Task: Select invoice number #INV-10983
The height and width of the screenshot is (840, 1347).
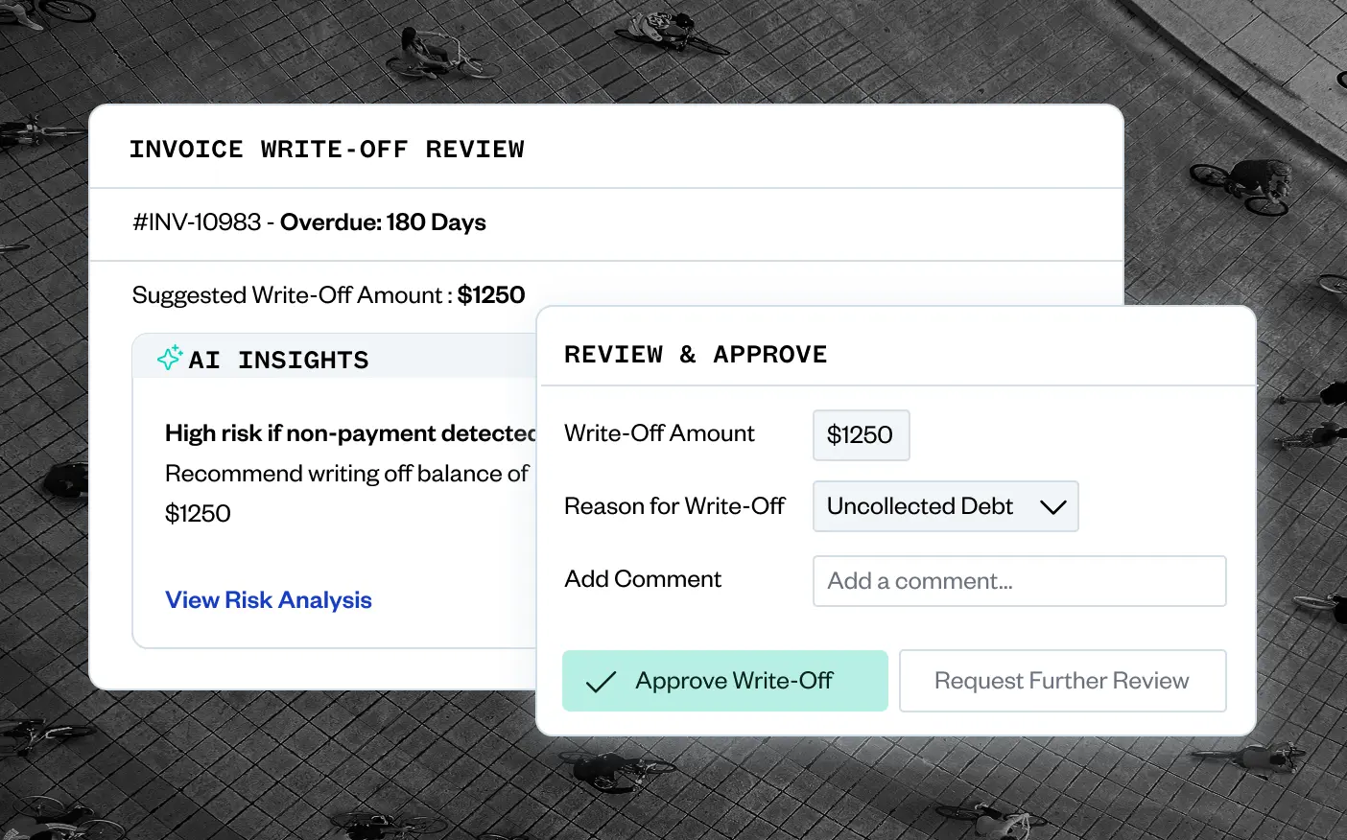Action: [197, 222]
